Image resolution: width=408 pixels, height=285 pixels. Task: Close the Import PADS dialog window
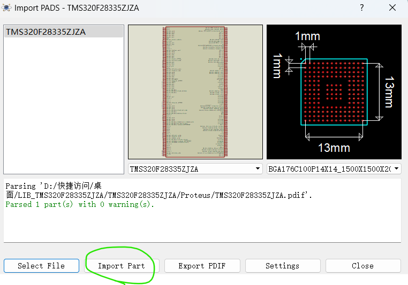pyautogui.click(x=392, y=8)
